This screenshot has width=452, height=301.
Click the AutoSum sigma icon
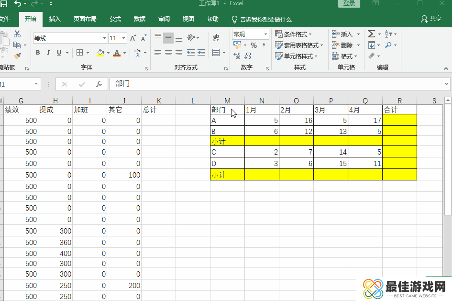coord(372,34)
